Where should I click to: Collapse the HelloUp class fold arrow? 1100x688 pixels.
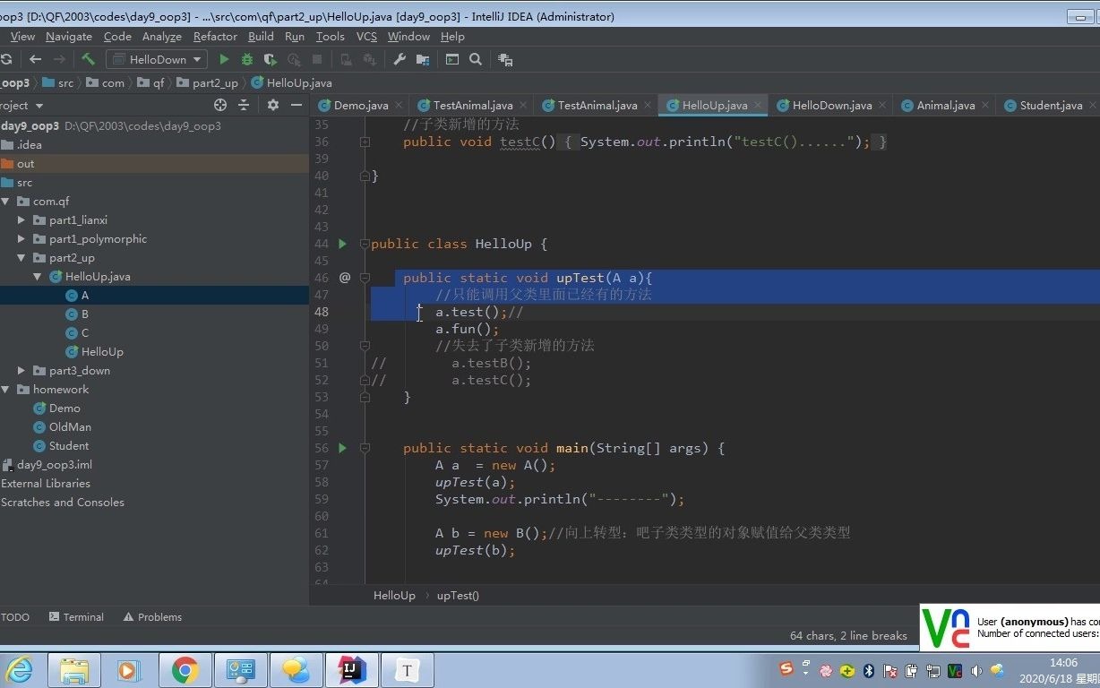365,244
